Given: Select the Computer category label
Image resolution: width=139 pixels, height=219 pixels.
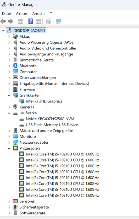Looking at the screenshot, I should click(28, 72).
